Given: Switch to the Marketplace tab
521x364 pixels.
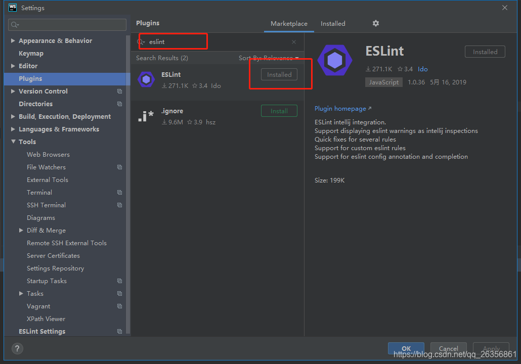Looking at the screenshot, I should (x=289, y=23).
